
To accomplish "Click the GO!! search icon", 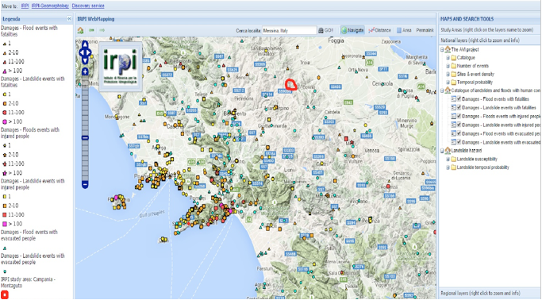I will [321, 30].
